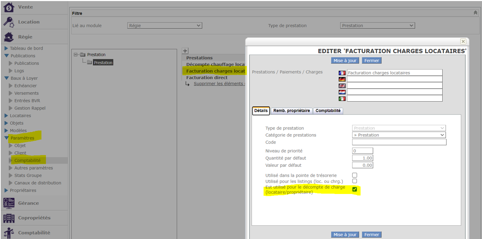Viewport: 482px width, 239px height.
Task: Uncheck 'Est utilisé pour le décompte de charge'
Action: point(355,189)
